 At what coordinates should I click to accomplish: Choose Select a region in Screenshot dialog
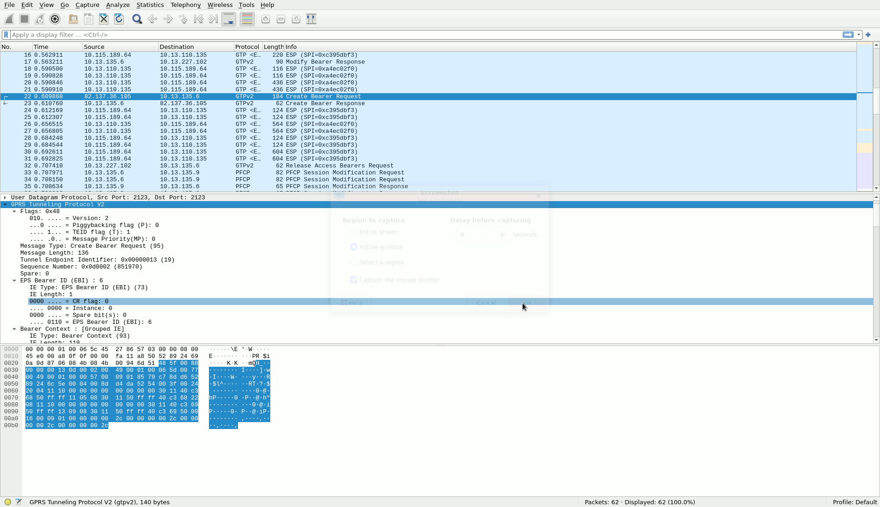click(353, 262)
